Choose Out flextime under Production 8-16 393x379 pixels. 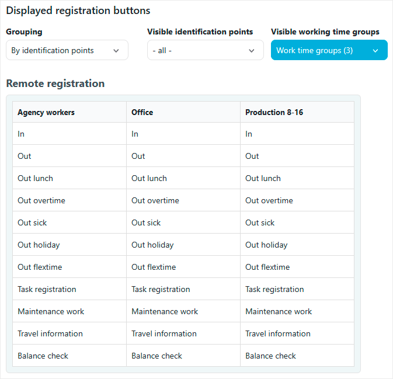pos(267,267)
